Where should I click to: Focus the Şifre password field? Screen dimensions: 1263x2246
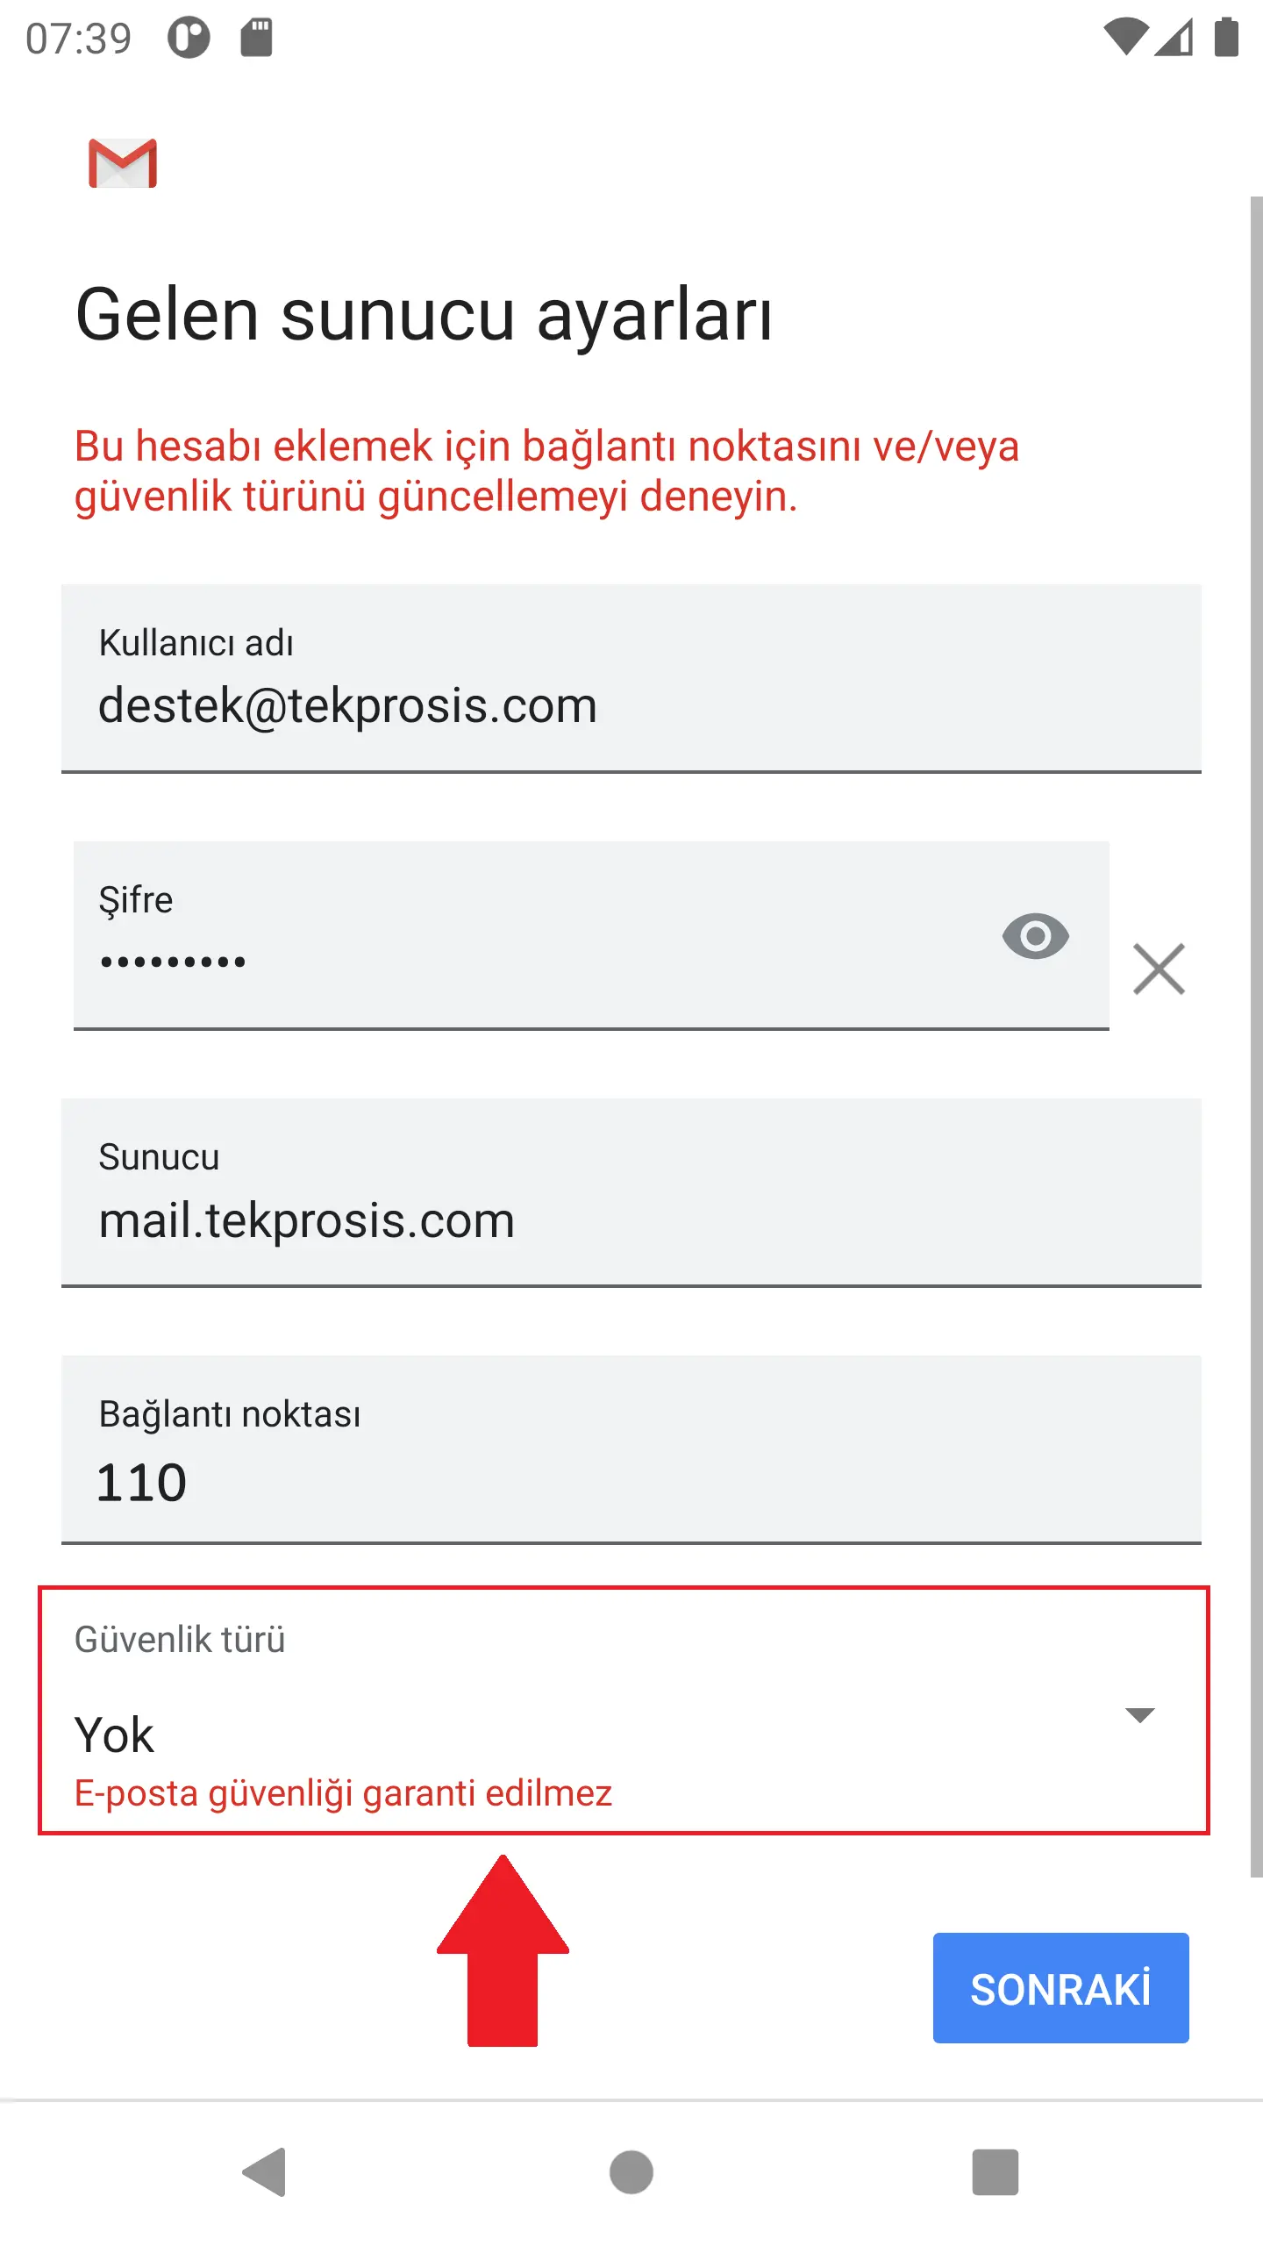[x=591, y=935]
